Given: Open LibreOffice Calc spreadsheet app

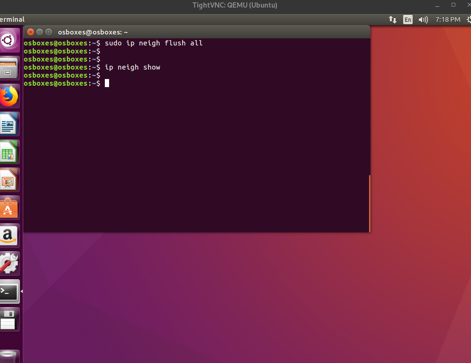Looking at the screenshot, I should point(9,151).
